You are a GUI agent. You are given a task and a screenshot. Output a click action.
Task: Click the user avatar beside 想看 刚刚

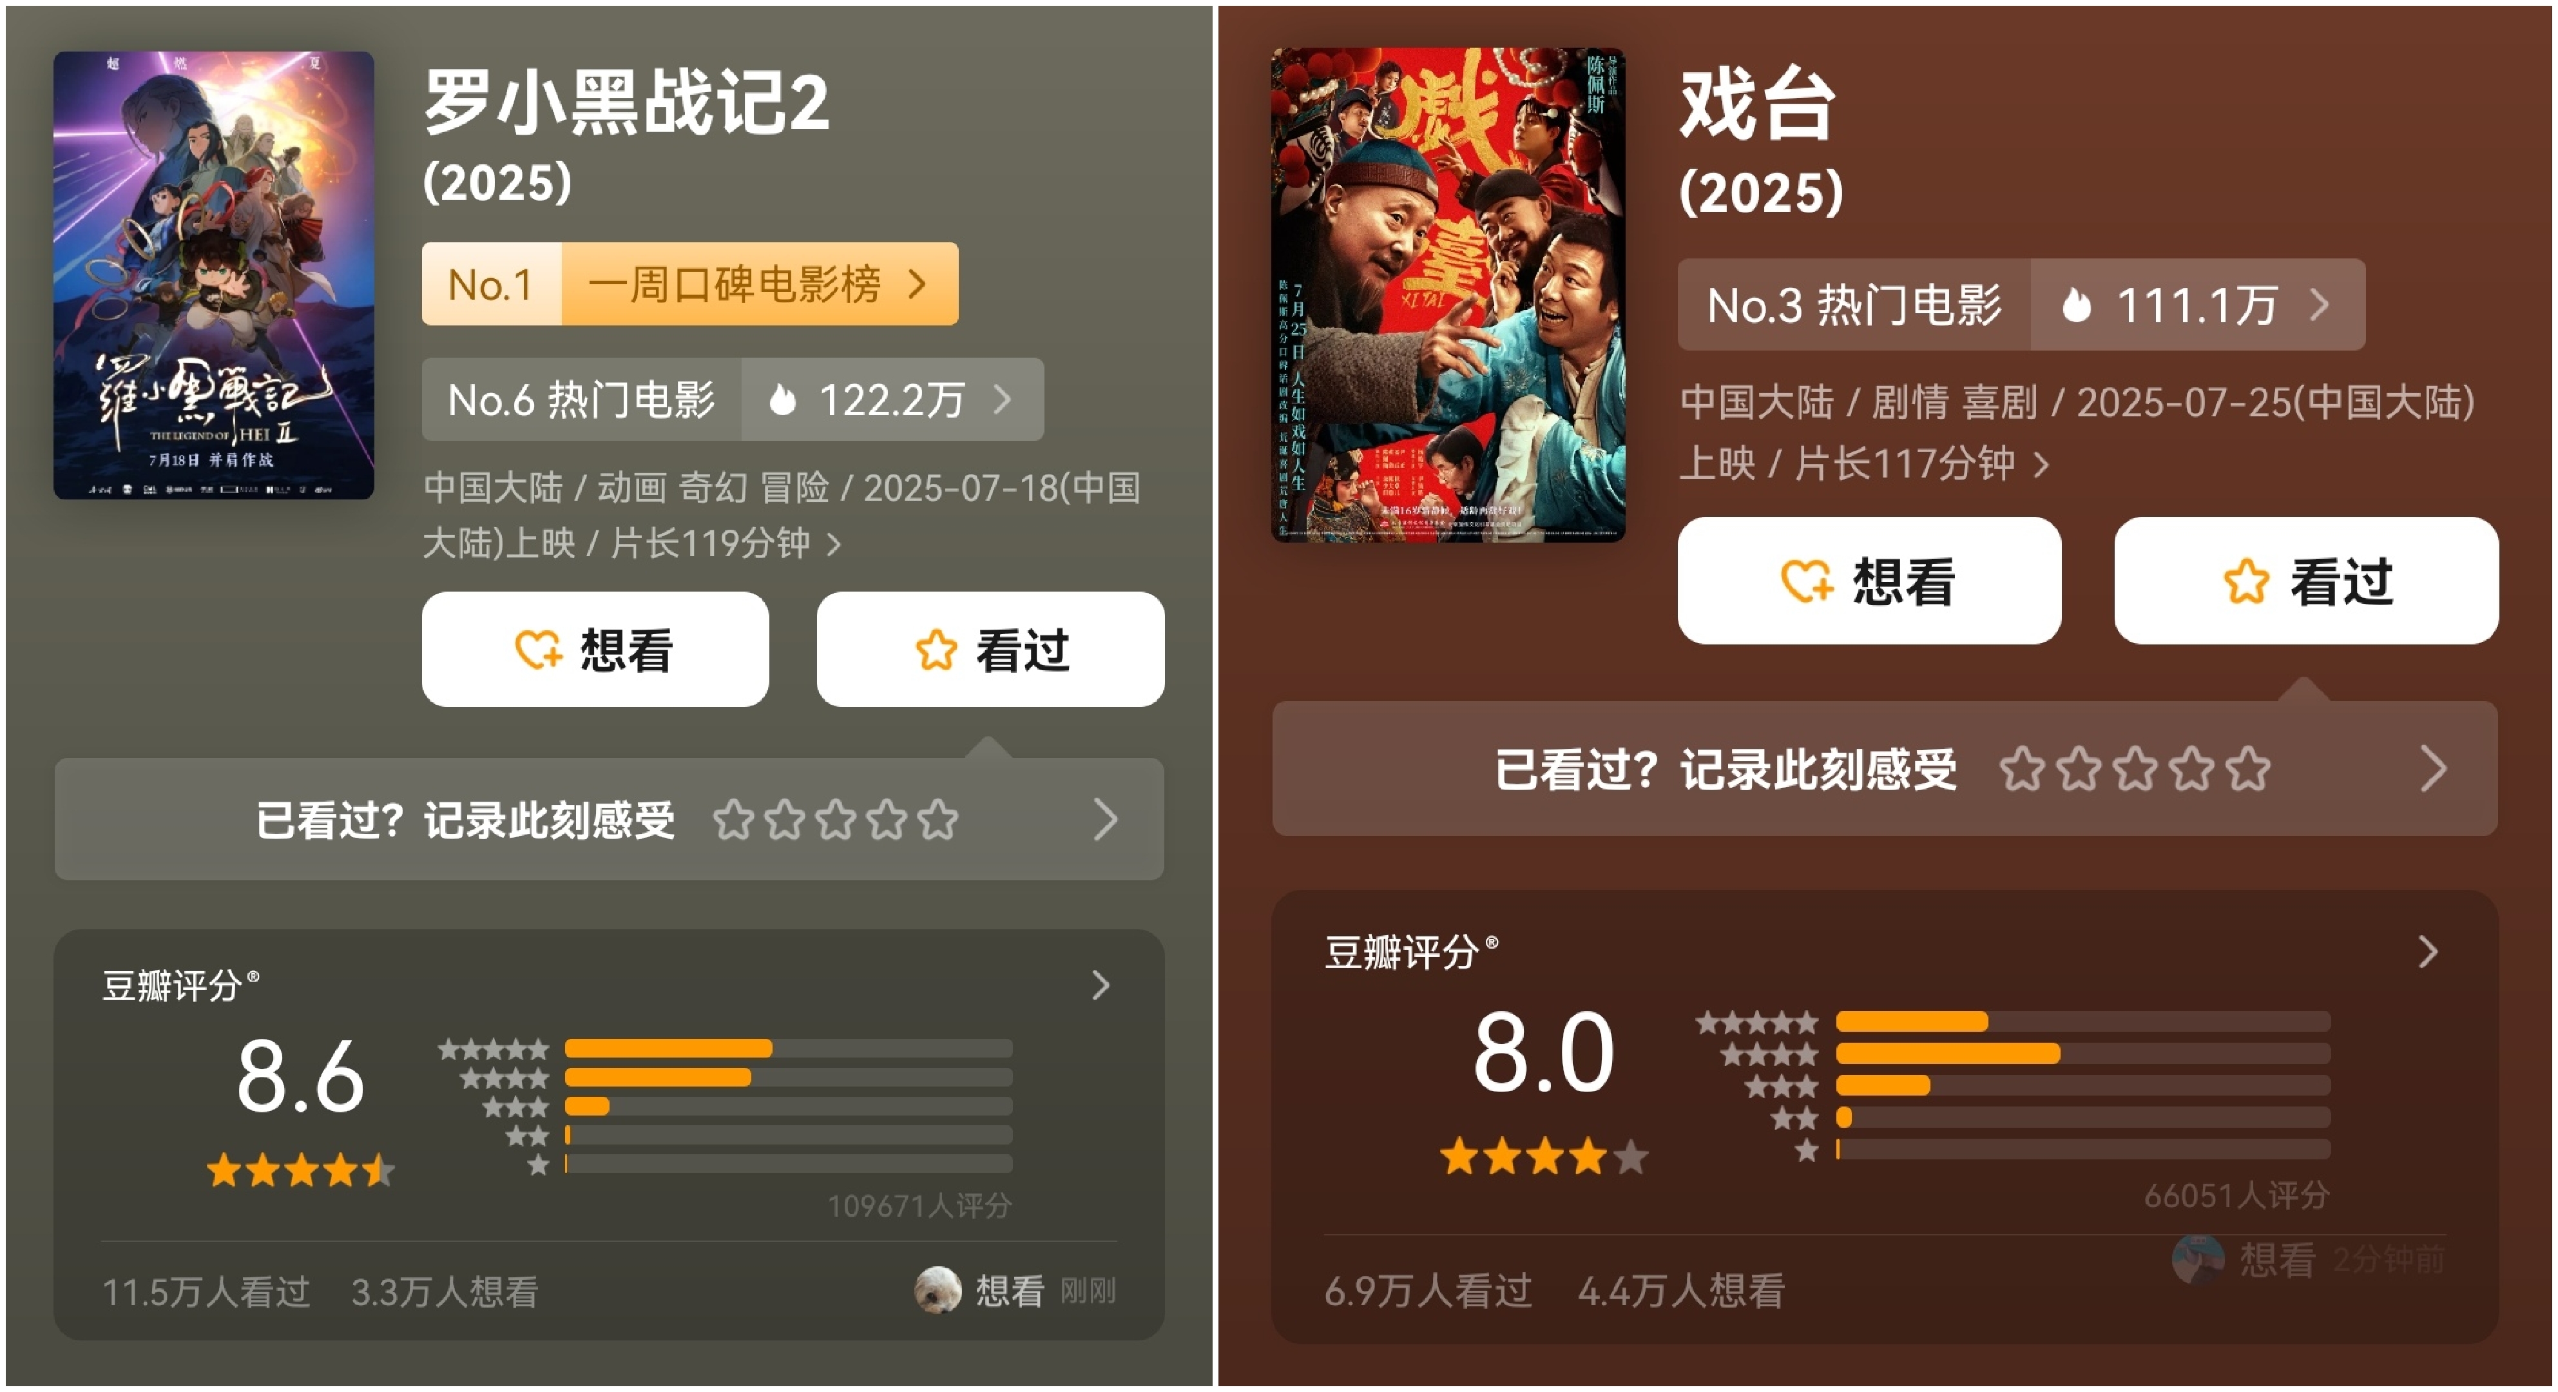click(x=938, y=1290)
